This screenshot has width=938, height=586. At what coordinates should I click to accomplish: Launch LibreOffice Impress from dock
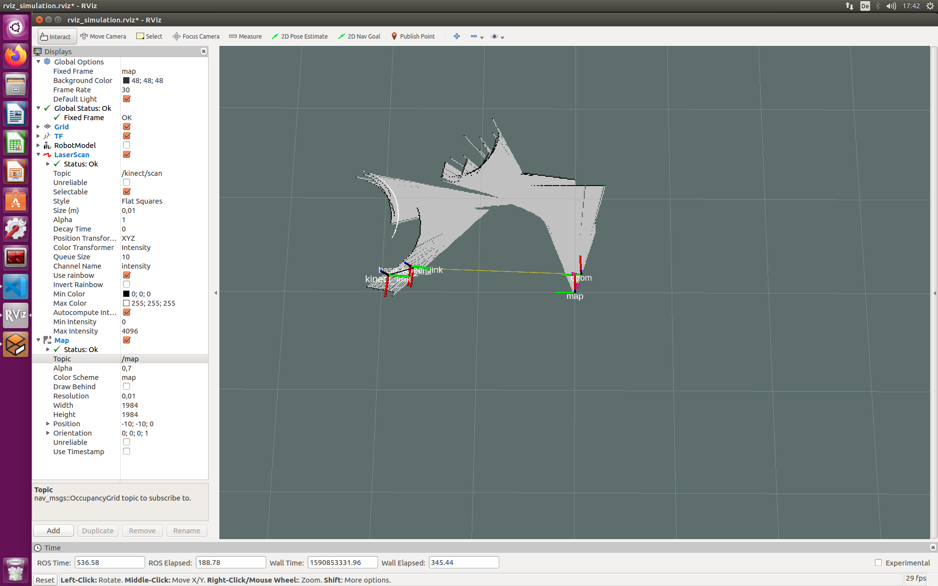coord(16,171)
